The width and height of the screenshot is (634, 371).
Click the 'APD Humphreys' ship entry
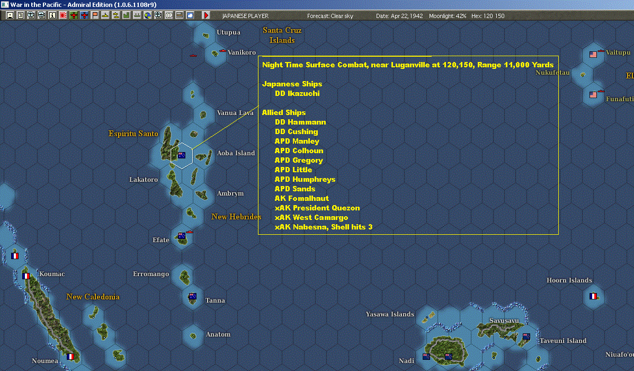305,179
